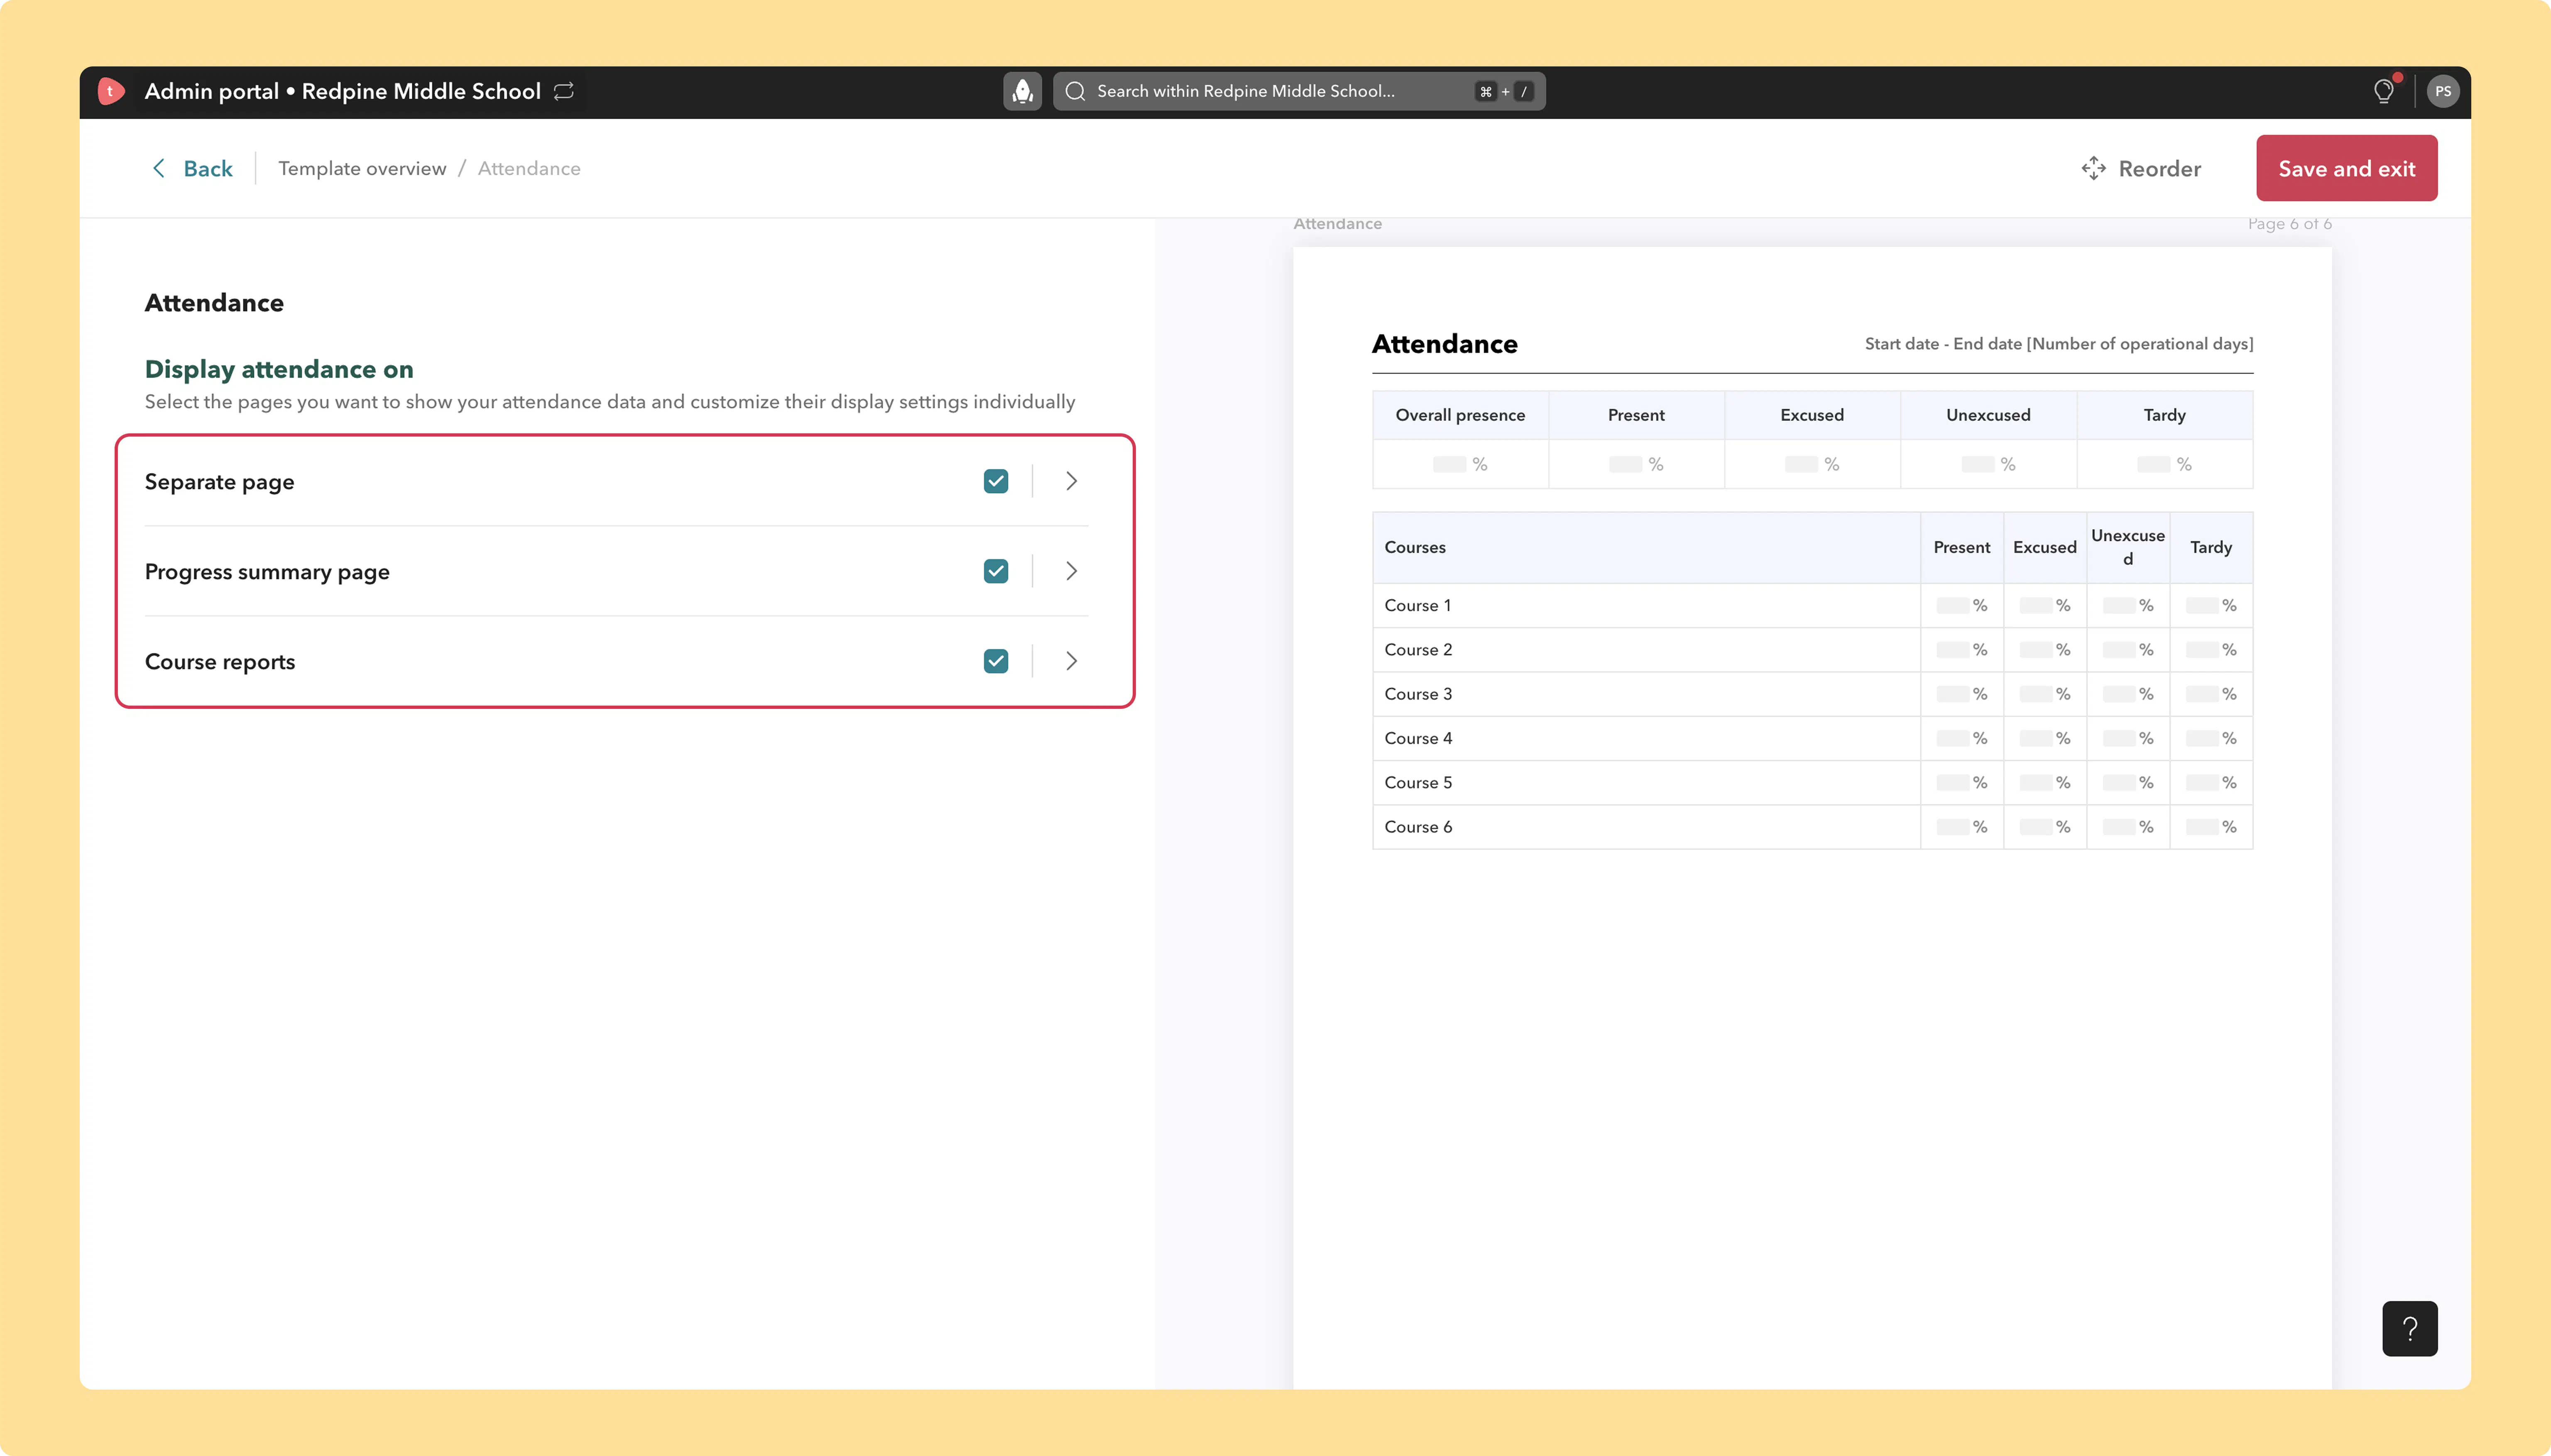Click the Attendance breadcrumb item
Image resolution: width=2551 pixels, height=1456 pixels.
point(529,168)
